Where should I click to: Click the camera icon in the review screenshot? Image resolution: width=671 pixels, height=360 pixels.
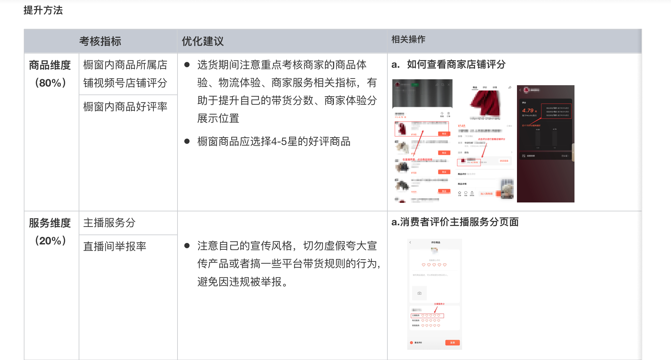(x=419, y=293)
